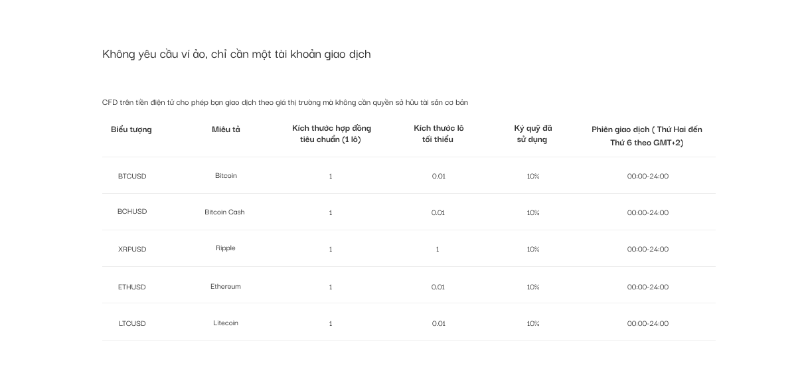Click the Ký quỹ đã sử dụng header
This screenshot has width=802, height=379.
coord(532,133)
